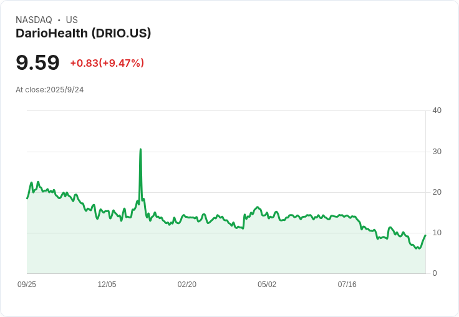Click the 20 price axis label
Viewport: 459px width, 317px height.
pos(437,192)
